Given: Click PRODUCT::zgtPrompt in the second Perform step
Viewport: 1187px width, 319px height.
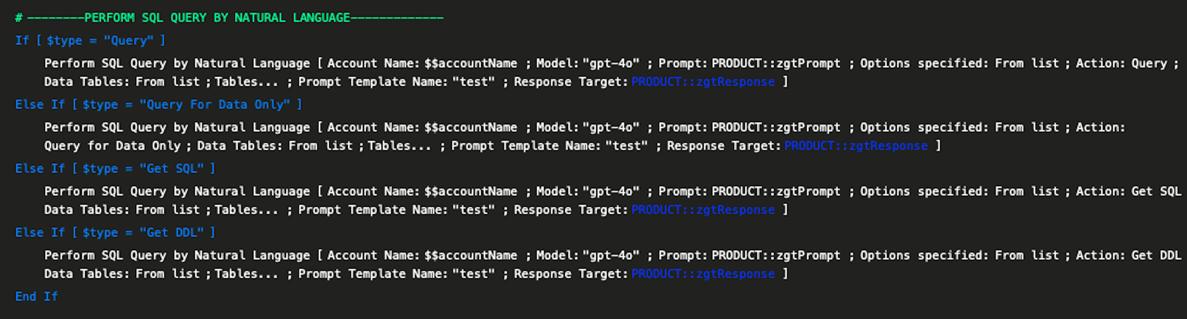Looking at the screenshot, I should coord(776,128).
